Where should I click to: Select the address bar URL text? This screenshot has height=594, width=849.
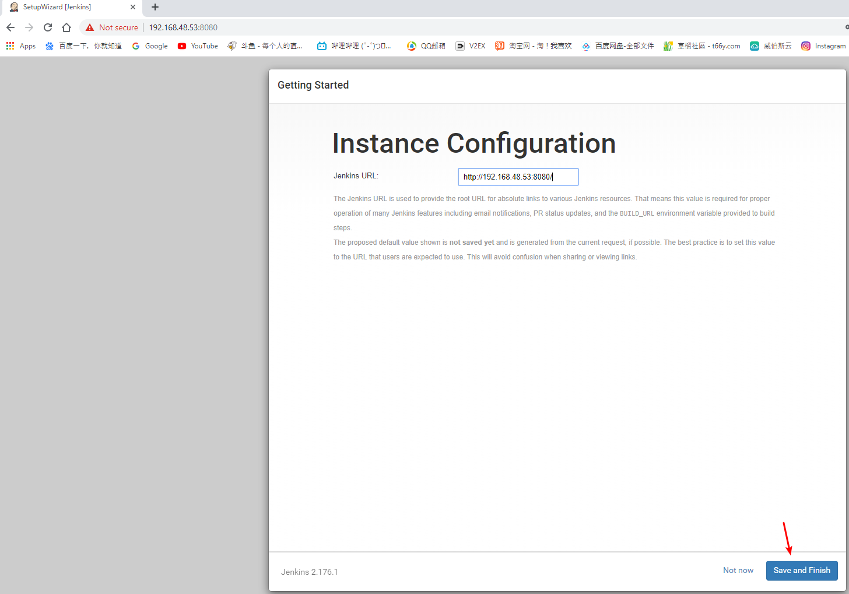[183, 27]
